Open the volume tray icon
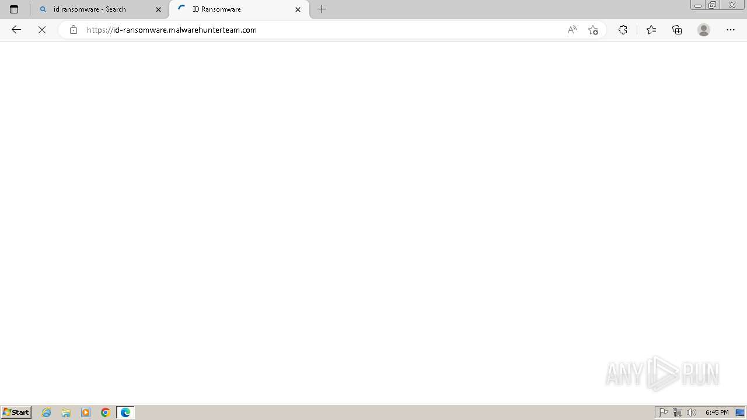The image size is (747, 420). tap(692, 412)
